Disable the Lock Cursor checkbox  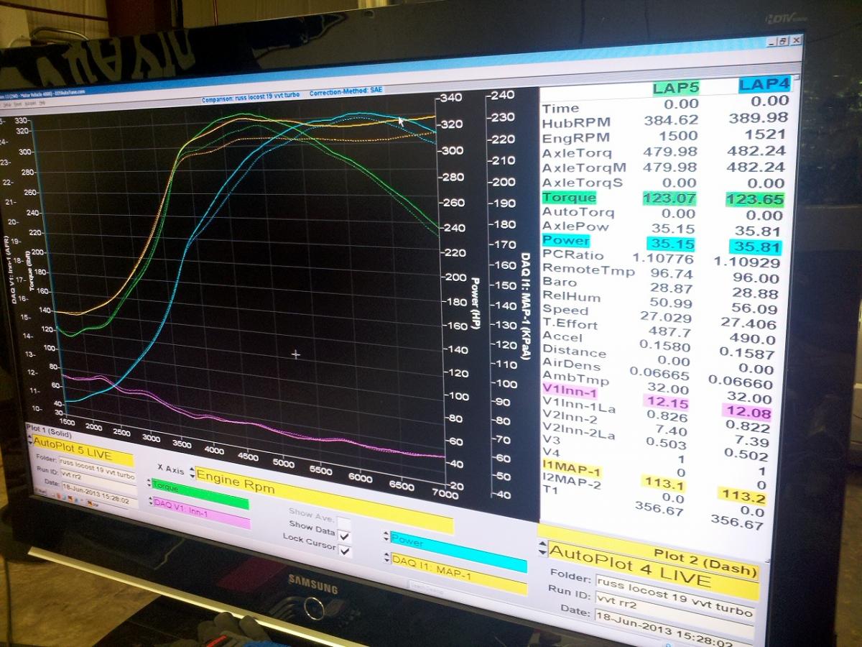coord(345,551)
